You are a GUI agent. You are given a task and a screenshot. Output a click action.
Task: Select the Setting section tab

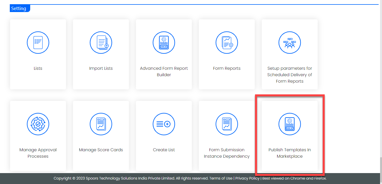pos(19,8)
